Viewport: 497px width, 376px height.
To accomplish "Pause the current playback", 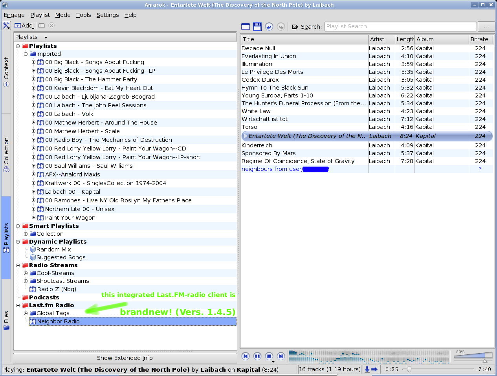I will 257,356.
